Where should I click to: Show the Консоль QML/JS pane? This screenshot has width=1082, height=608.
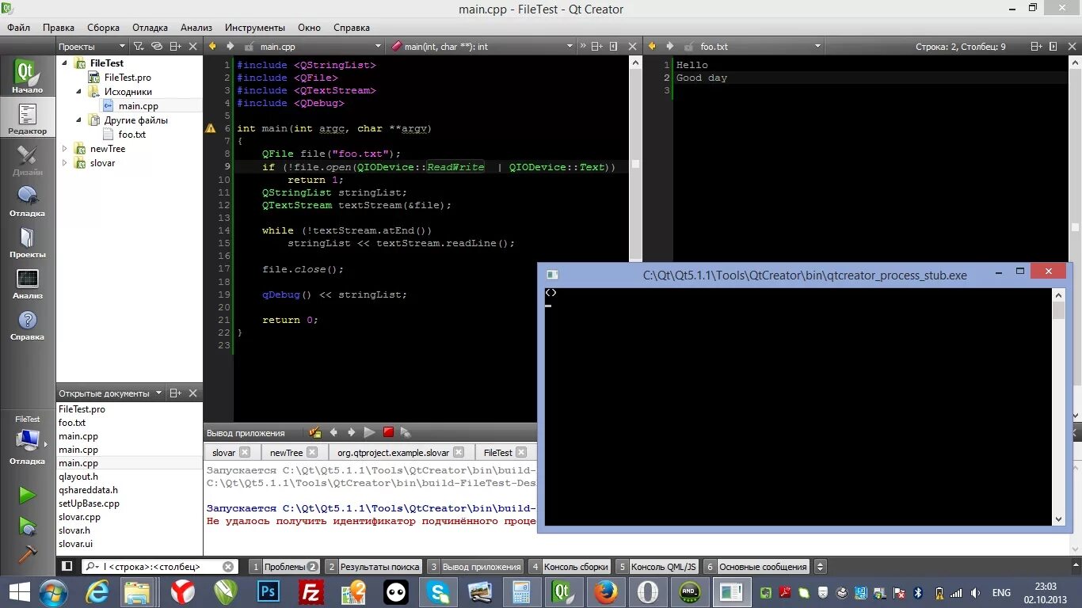pyautogui.click(x=657, y=566)
